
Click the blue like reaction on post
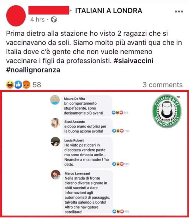click(18, 85)
